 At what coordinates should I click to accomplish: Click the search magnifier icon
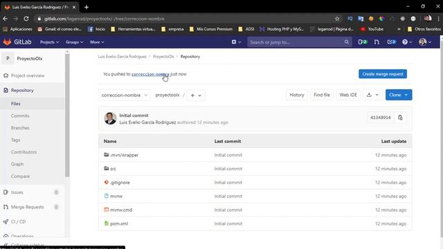(x=346, y=42)
